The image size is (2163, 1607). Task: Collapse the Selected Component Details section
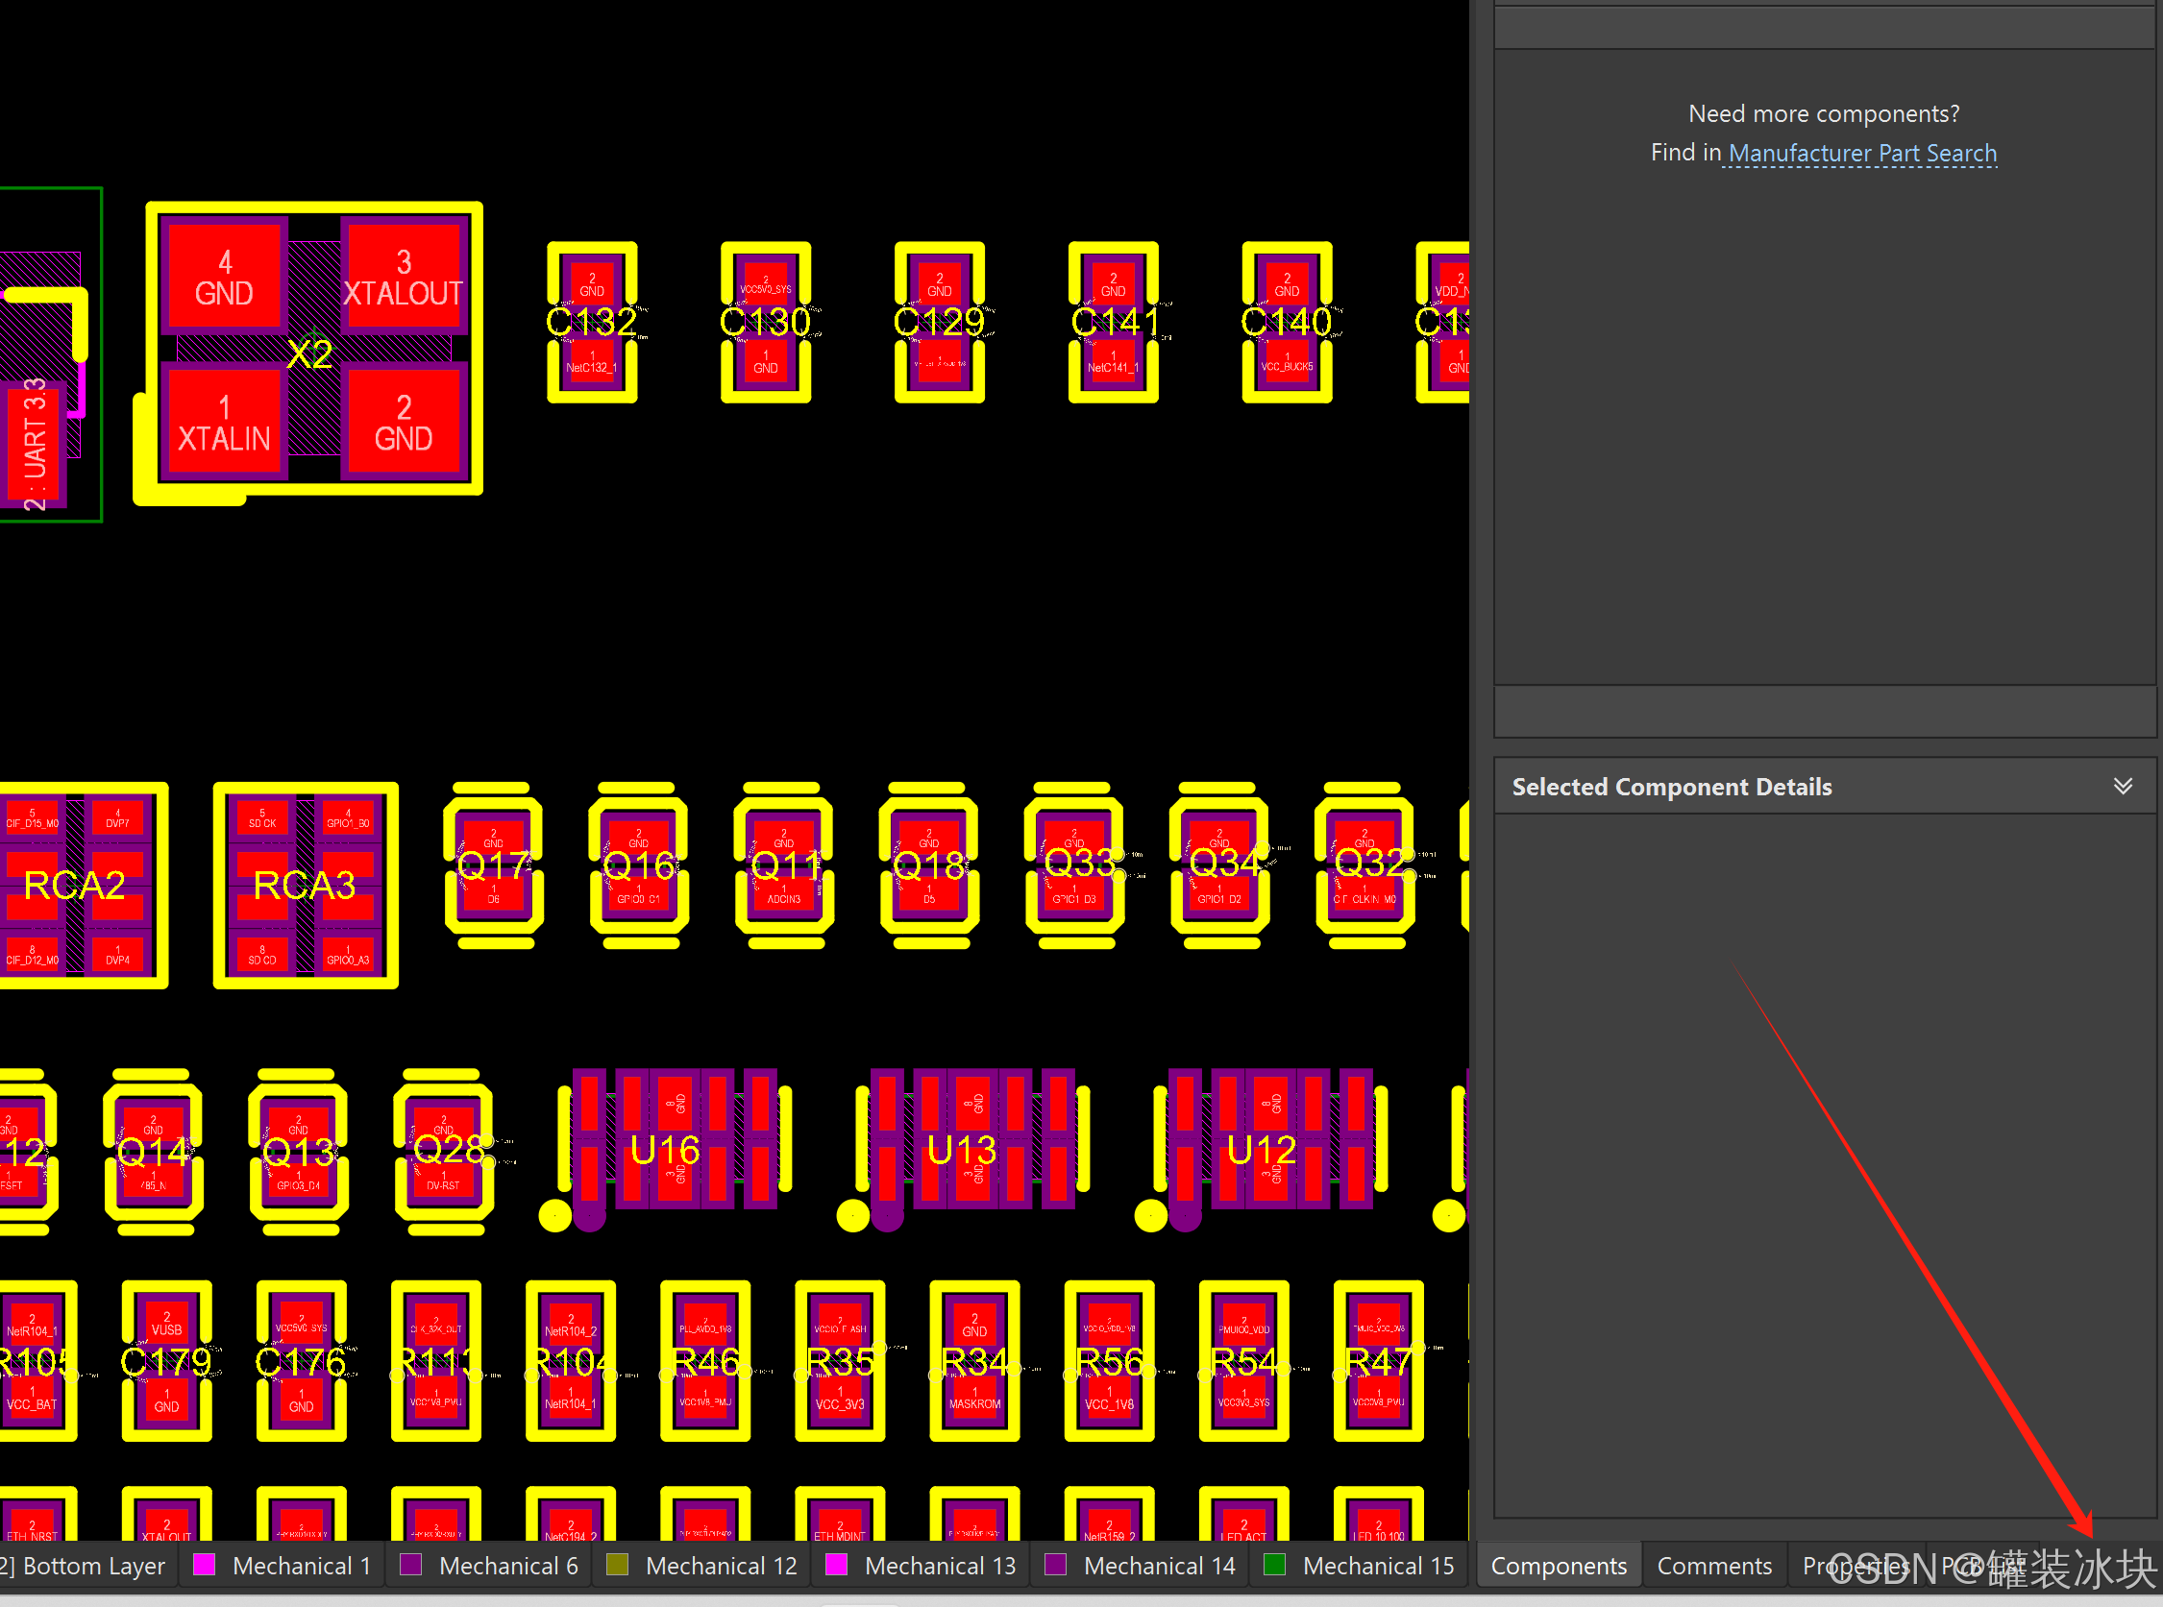point(2122,786)
